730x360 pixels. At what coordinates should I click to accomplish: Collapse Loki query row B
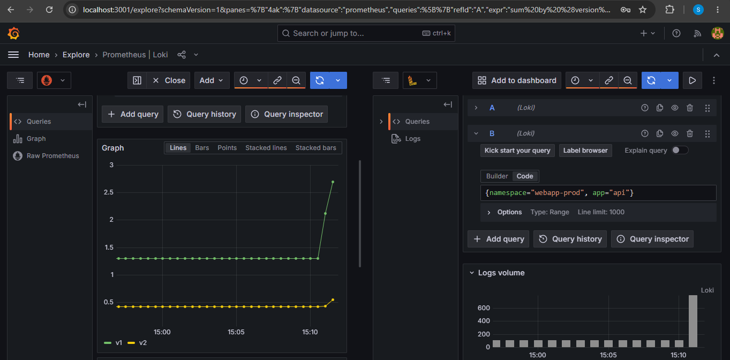click(x=476, y=133)
